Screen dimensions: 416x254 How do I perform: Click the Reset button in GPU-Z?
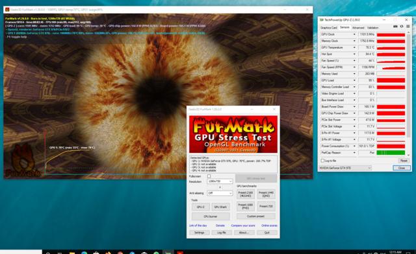pyautogui.click(x=404, y=161)
